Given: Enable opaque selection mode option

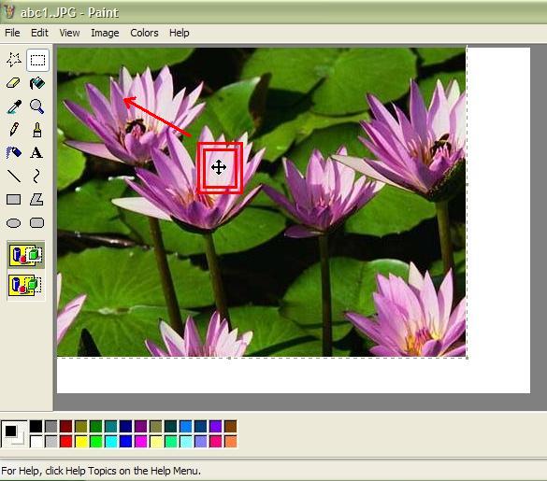Looking at the screenshot, I should coord(26,255).
